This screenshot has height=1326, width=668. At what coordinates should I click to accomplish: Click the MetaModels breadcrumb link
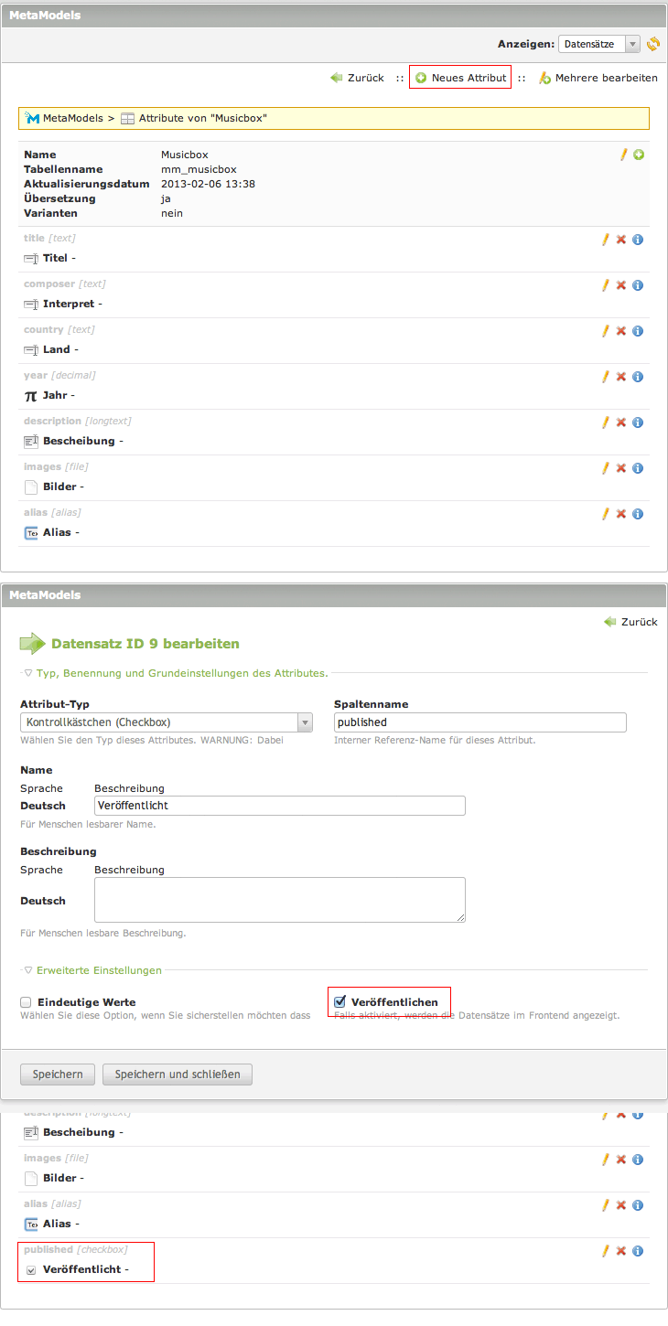tap(72, 119)
